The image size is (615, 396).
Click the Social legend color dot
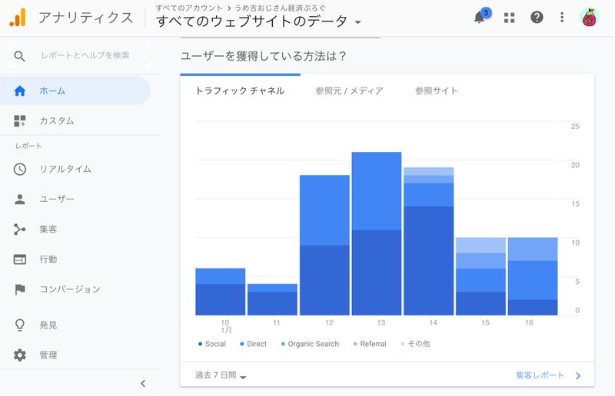click(201, 344)
